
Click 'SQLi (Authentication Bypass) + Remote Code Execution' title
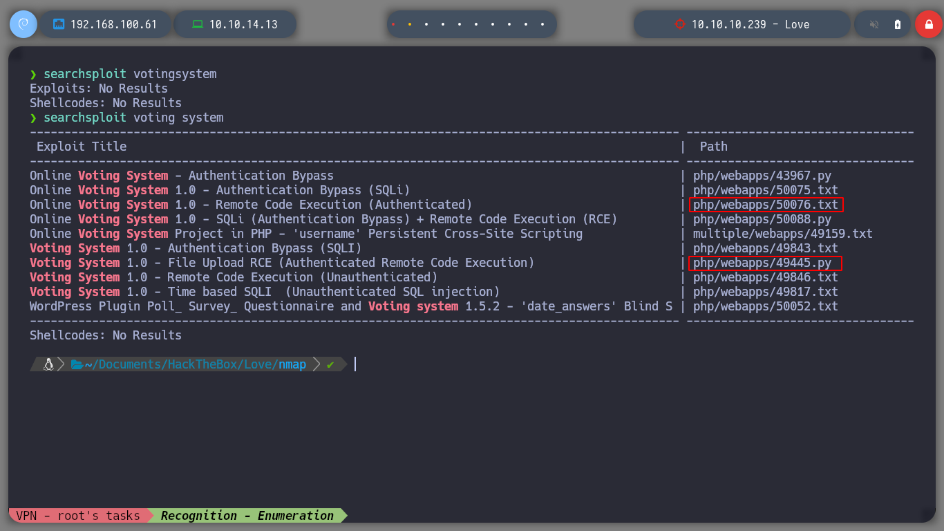(x=323, y=219)
